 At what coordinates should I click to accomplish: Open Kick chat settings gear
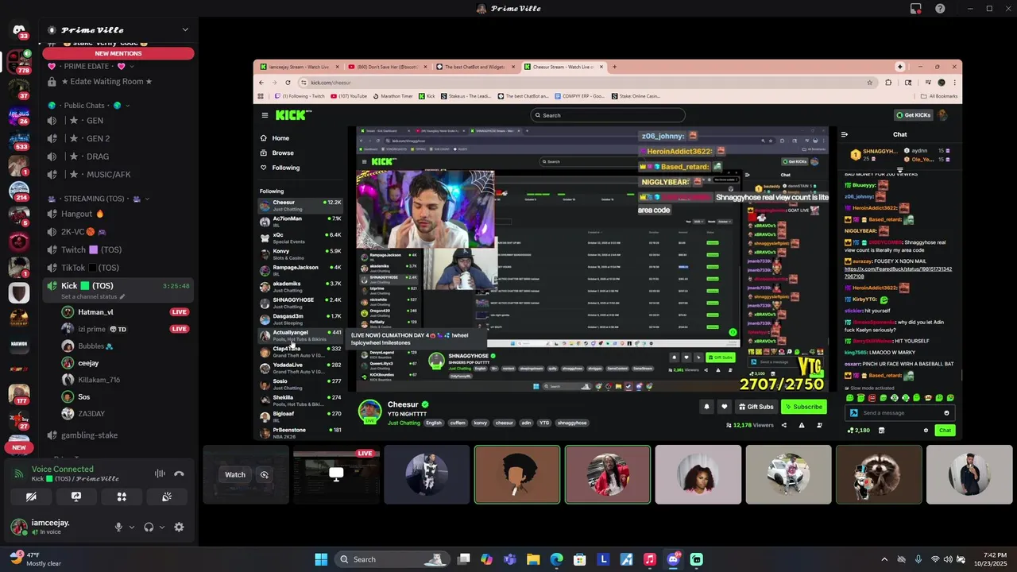[x=926, y=430]
